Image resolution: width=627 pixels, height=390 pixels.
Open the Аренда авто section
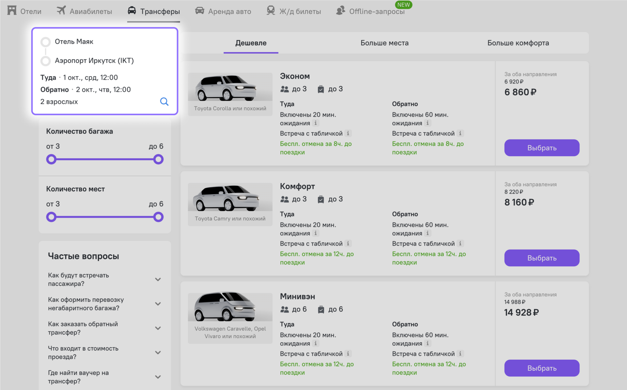tap(223, 11)
